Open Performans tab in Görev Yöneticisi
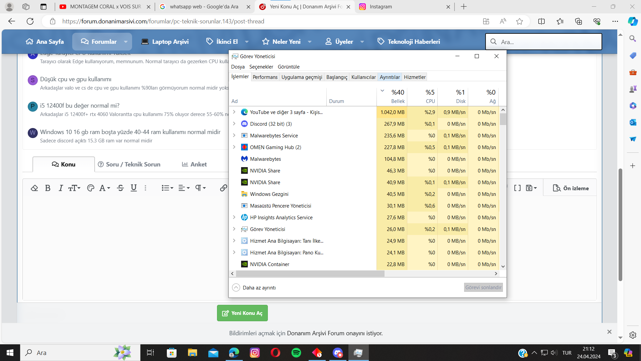This screenshot has width=641, height=361. pyautogui.click(x=265, y=77)
